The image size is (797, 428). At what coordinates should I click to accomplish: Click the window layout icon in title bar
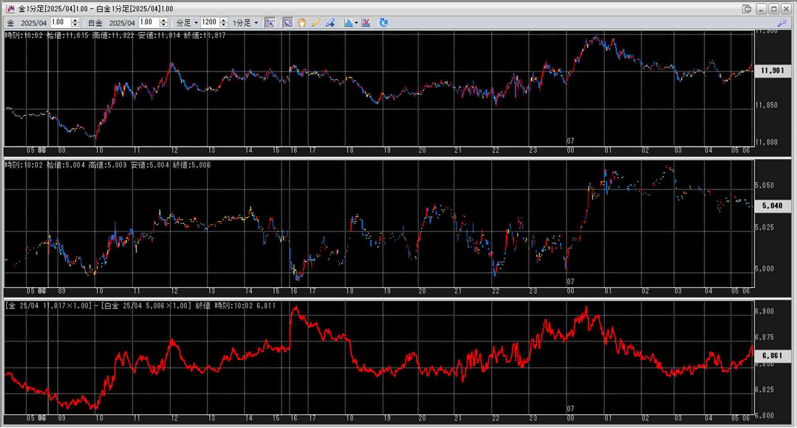[747, 9]
